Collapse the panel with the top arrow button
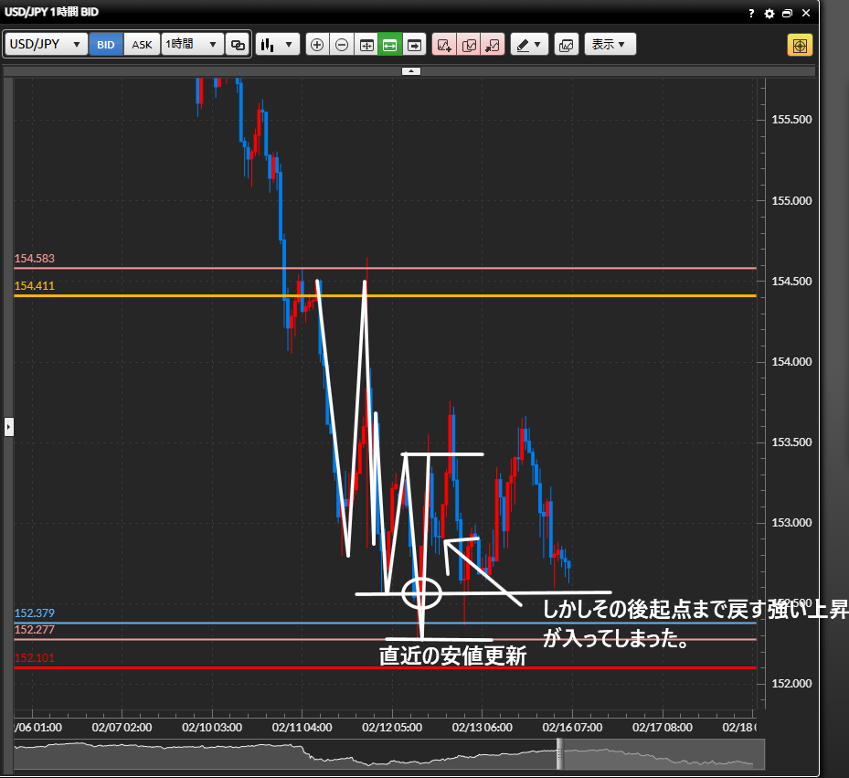 (x=411, y=70)
